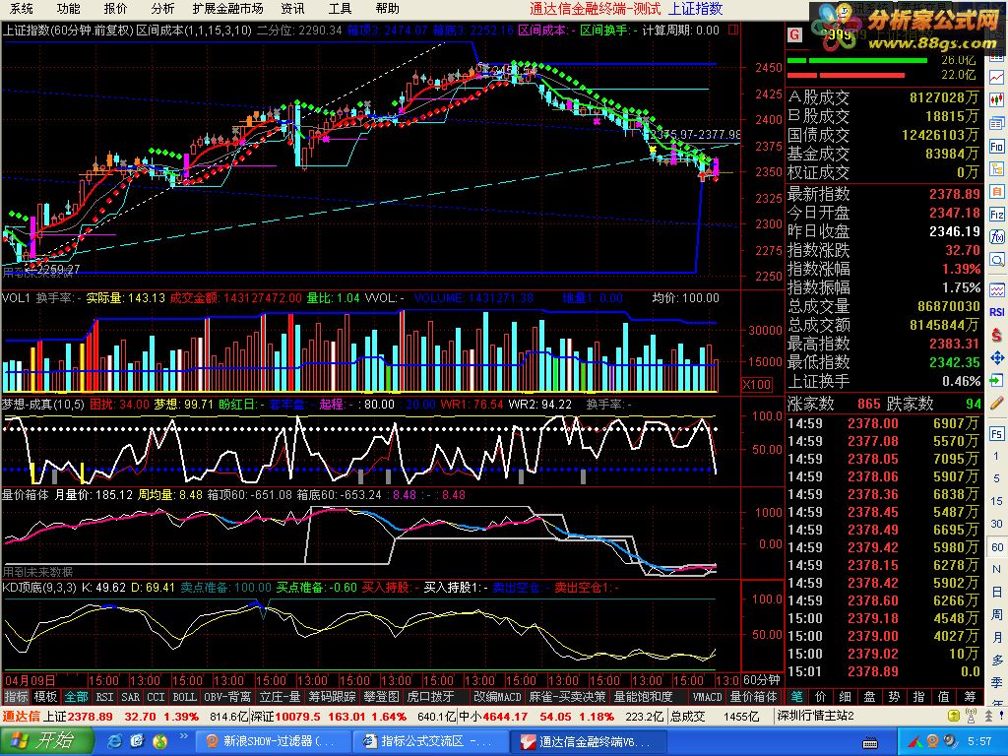1008x756 pixels.
Task: Select the 价 tab below tick list
Action: click(821, 697)
